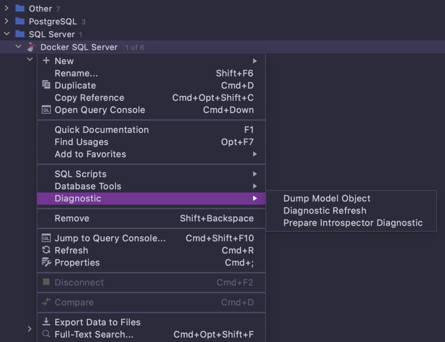The image size is (445, 342).
Task: Open Full-Text Search...
Action: pos(151,334)
